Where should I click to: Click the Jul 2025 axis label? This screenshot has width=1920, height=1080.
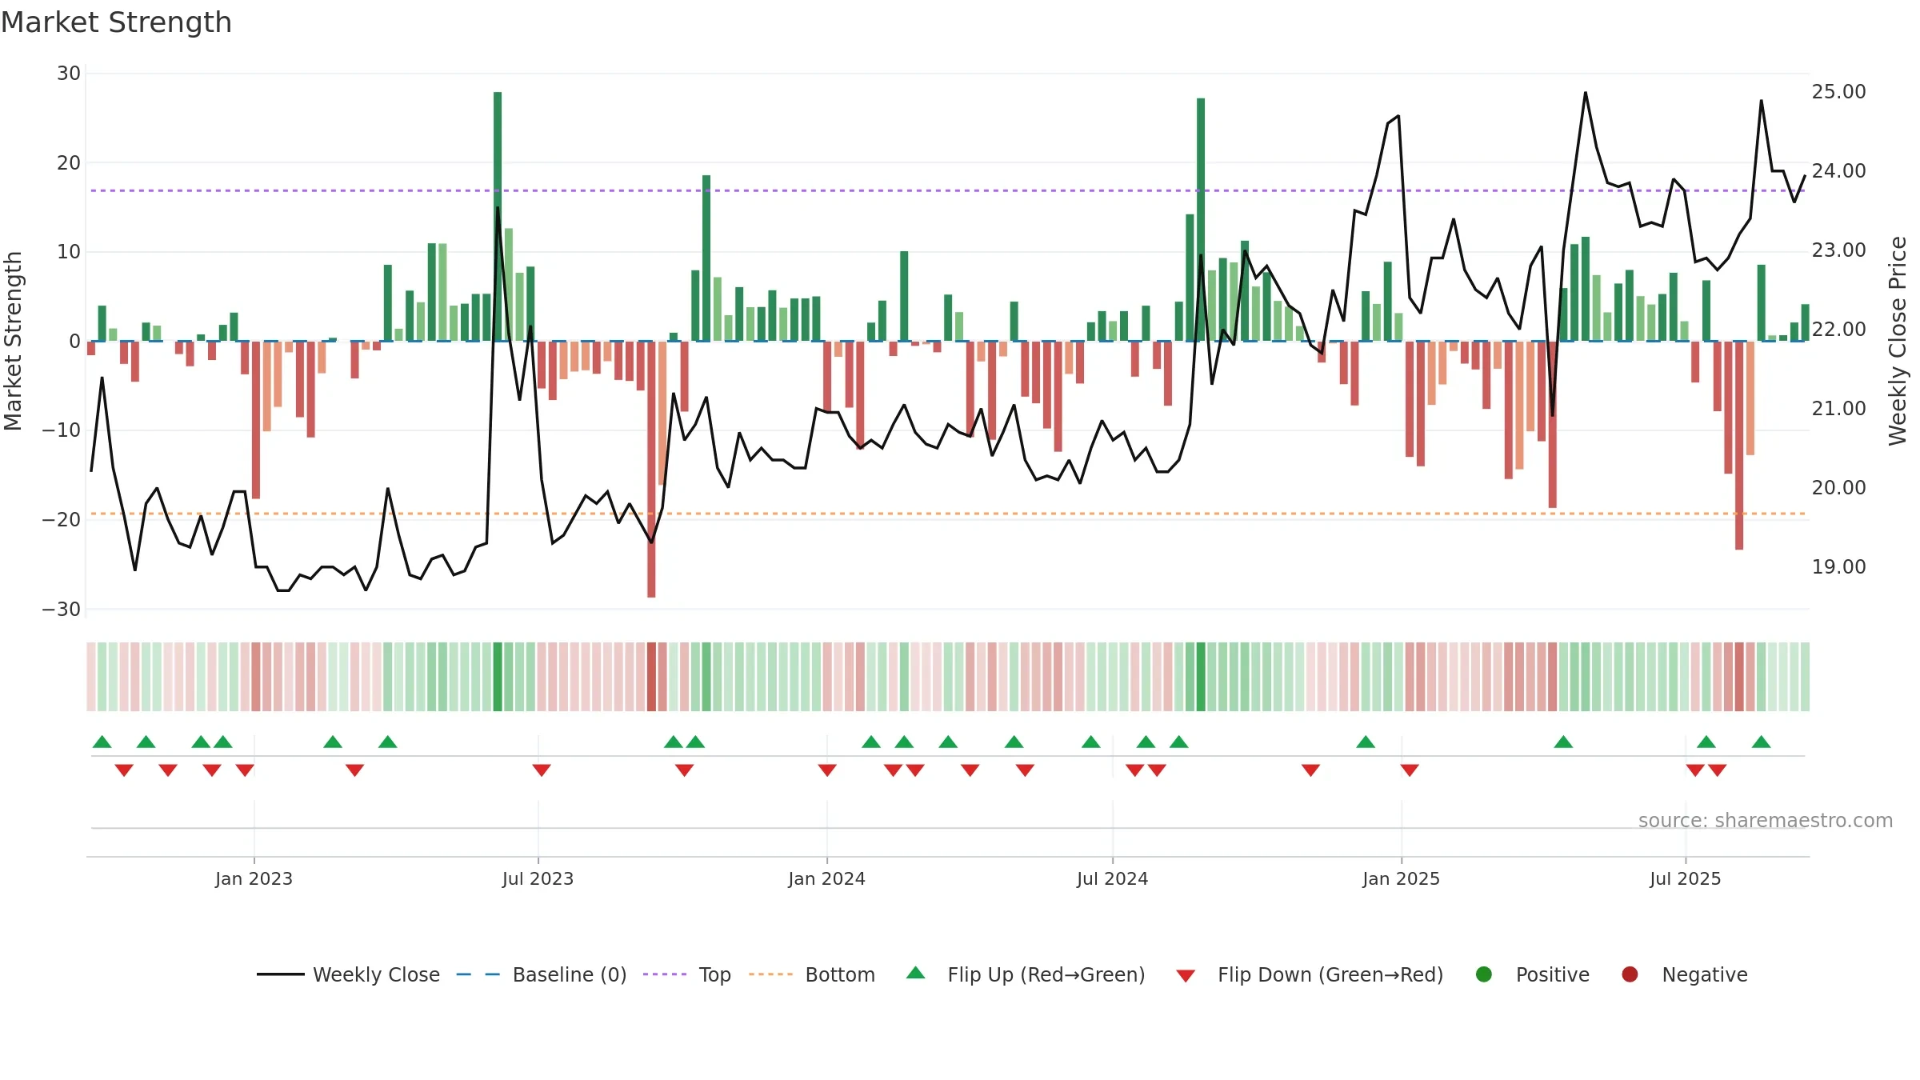(1685, 879)
